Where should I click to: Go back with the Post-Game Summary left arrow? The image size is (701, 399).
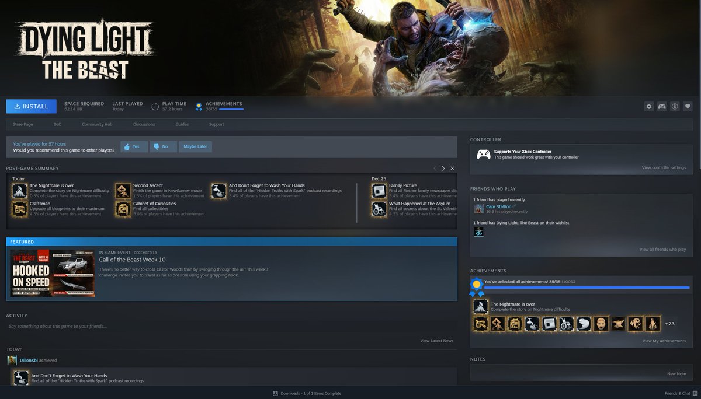tap(436, 168)
